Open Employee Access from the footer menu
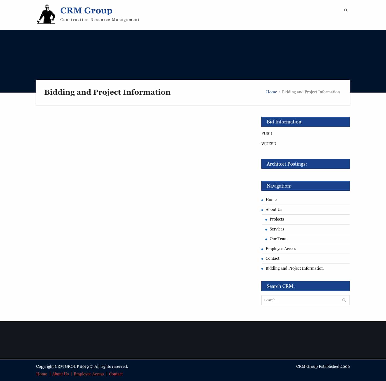Viewport: 386px width, 381px height. pyautogui.click(x=89, y=374)
